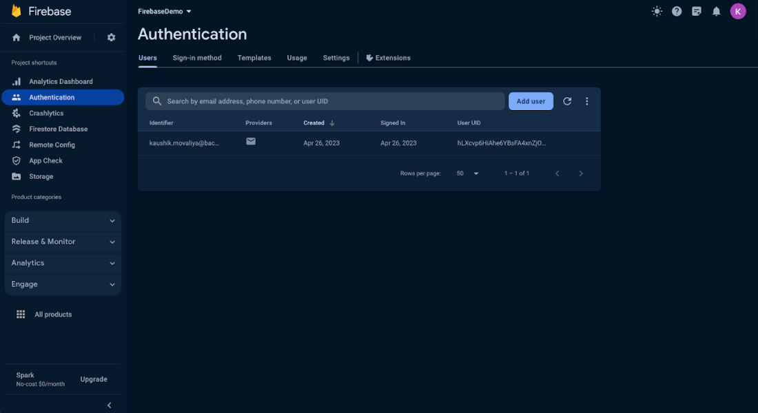Click the Created date Apr 26, 2023 cell

tap(322, 143)
